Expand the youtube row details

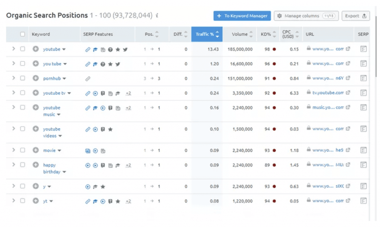point(14,49)
